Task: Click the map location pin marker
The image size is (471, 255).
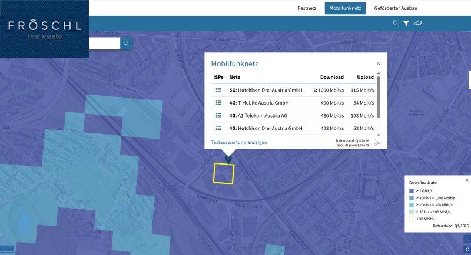Action: click(x=228, y=159)
